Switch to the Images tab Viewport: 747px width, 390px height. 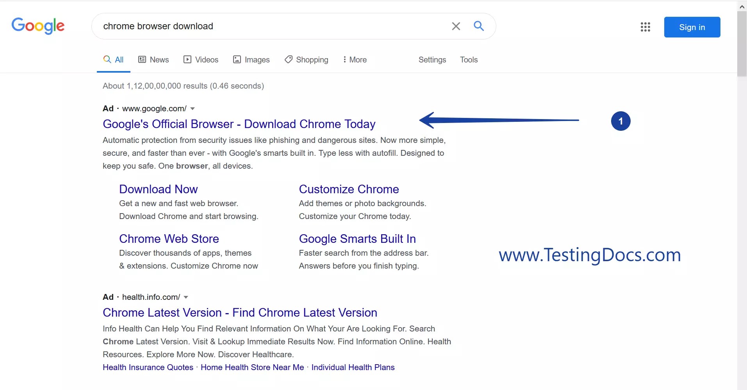pyautogui.click(x=251, y=60)
